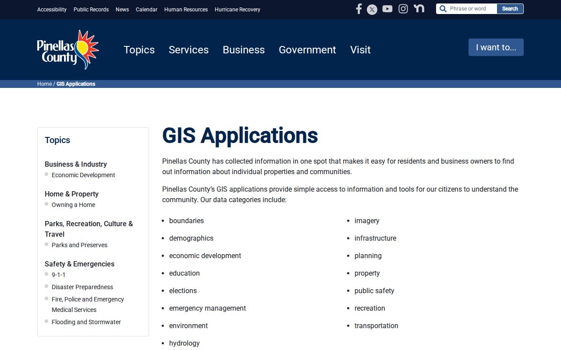This screenshot has height=350, width=561.
Task: Click the 'hydrology' list item
Action: (x=185, y=343)
